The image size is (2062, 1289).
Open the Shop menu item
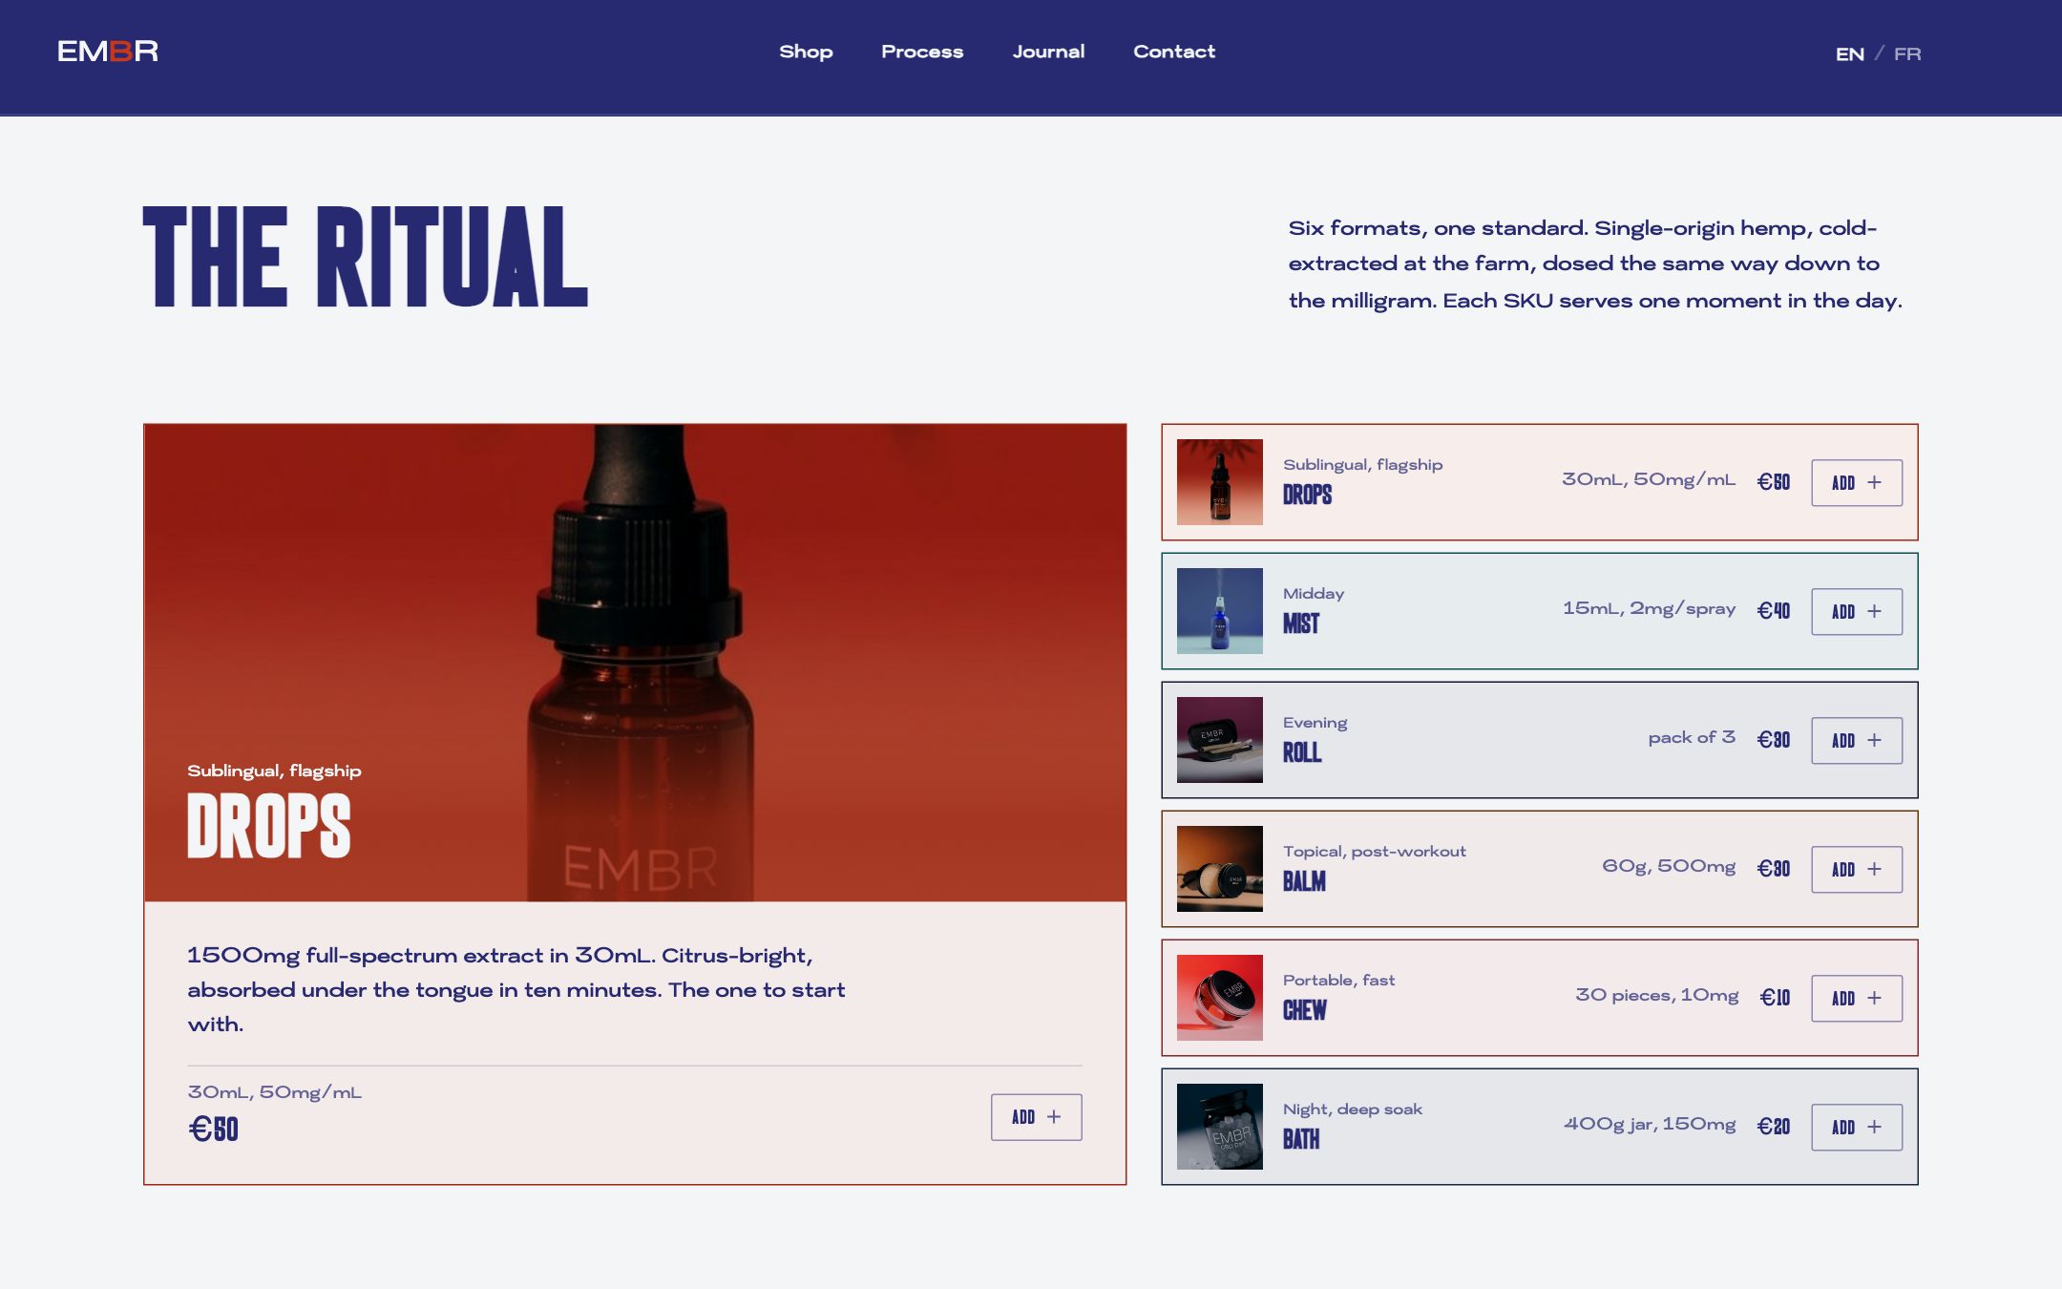pos(806,52)
